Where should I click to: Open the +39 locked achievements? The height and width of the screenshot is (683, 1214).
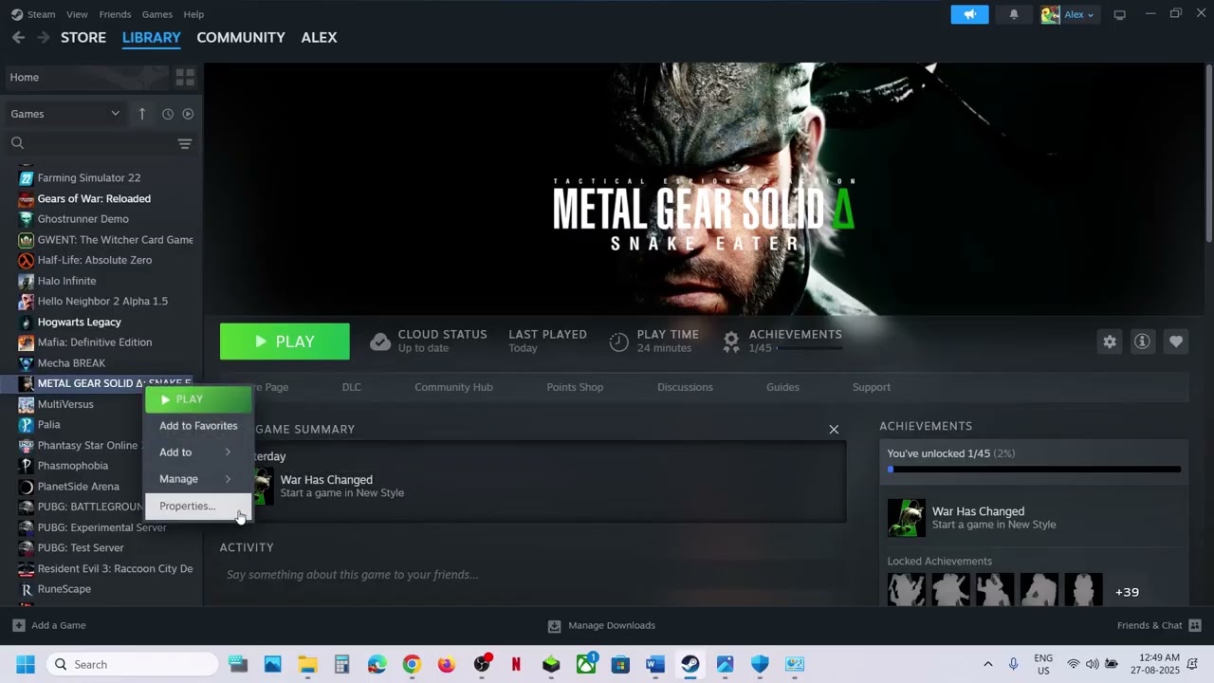point(1127,592)
